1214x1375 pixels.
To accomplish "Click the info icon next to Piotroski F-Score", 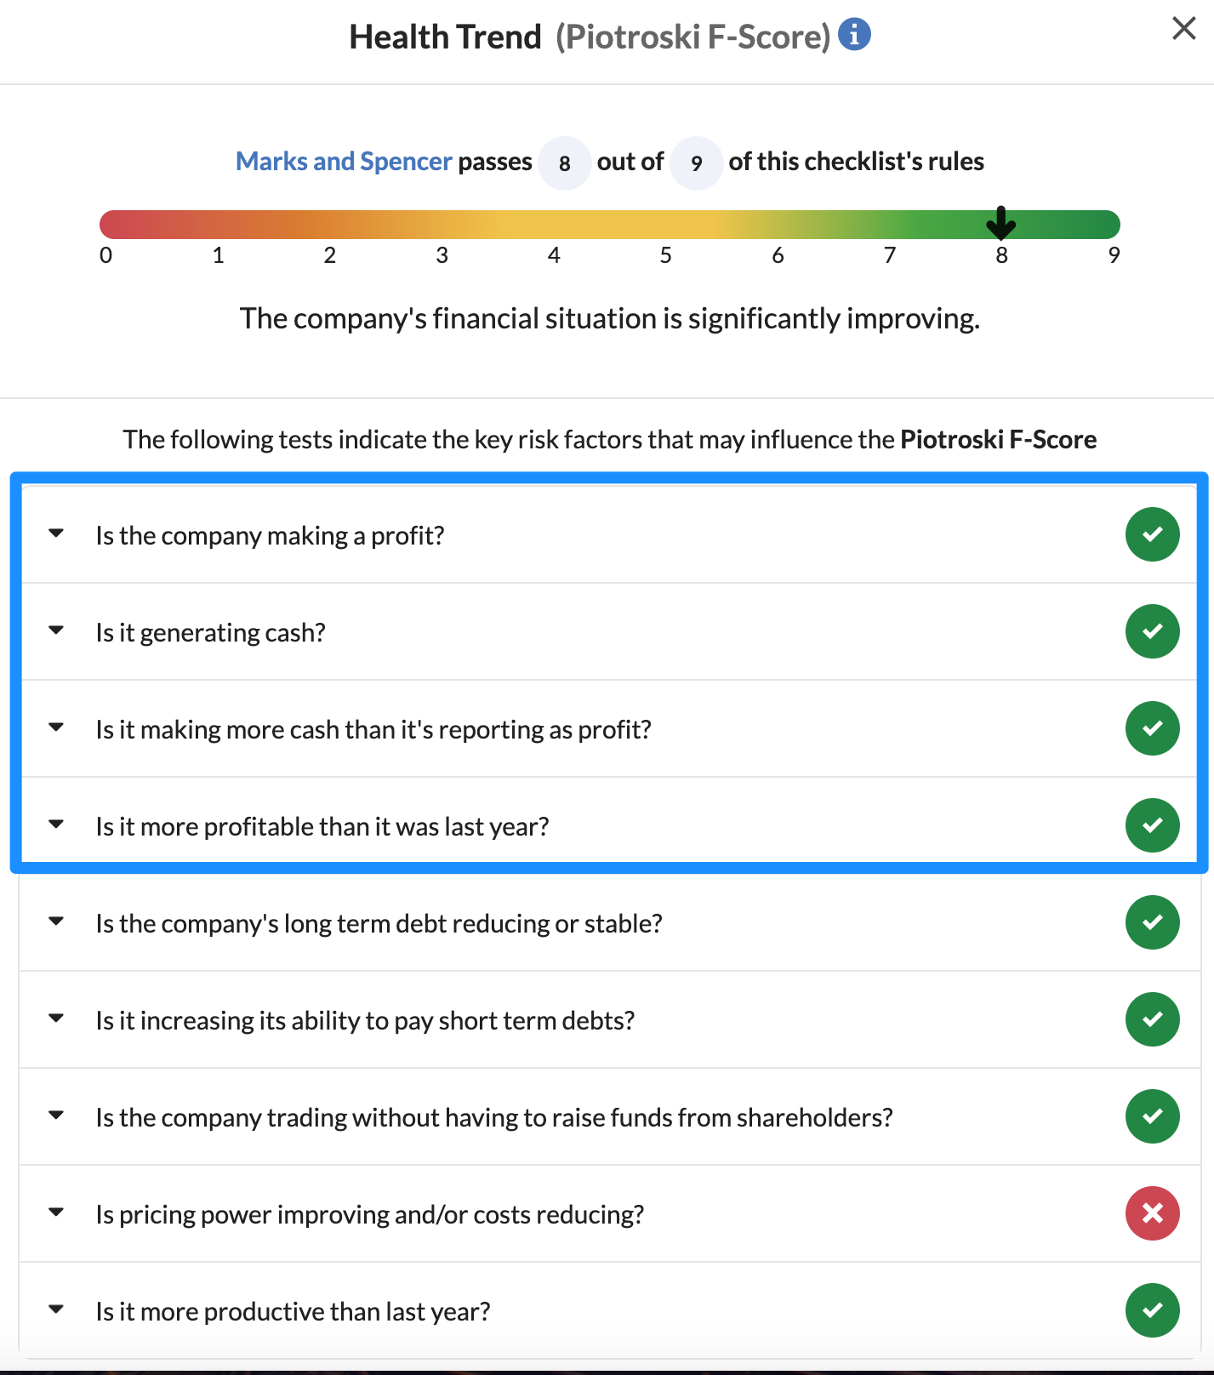I will [x=855, y=34].
